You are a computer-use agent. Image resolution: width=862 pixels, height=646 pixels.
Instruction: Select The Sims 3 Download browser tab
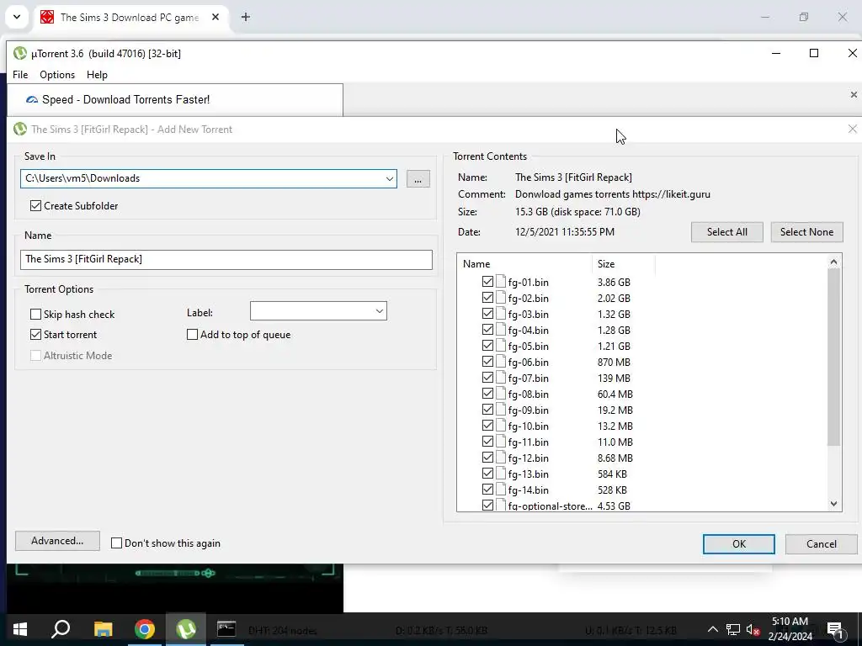tap(130, 17)
